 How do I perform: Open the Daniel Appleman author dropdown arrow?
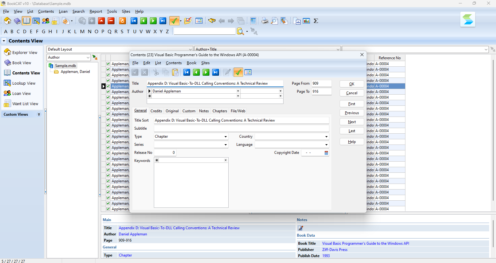click(238, 91)
